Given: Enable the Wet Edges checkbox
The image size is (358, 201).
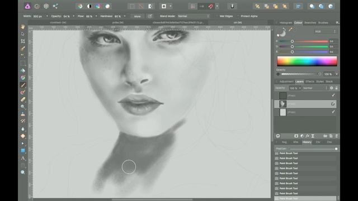Looking at the screenshot, I should [216, 16].
